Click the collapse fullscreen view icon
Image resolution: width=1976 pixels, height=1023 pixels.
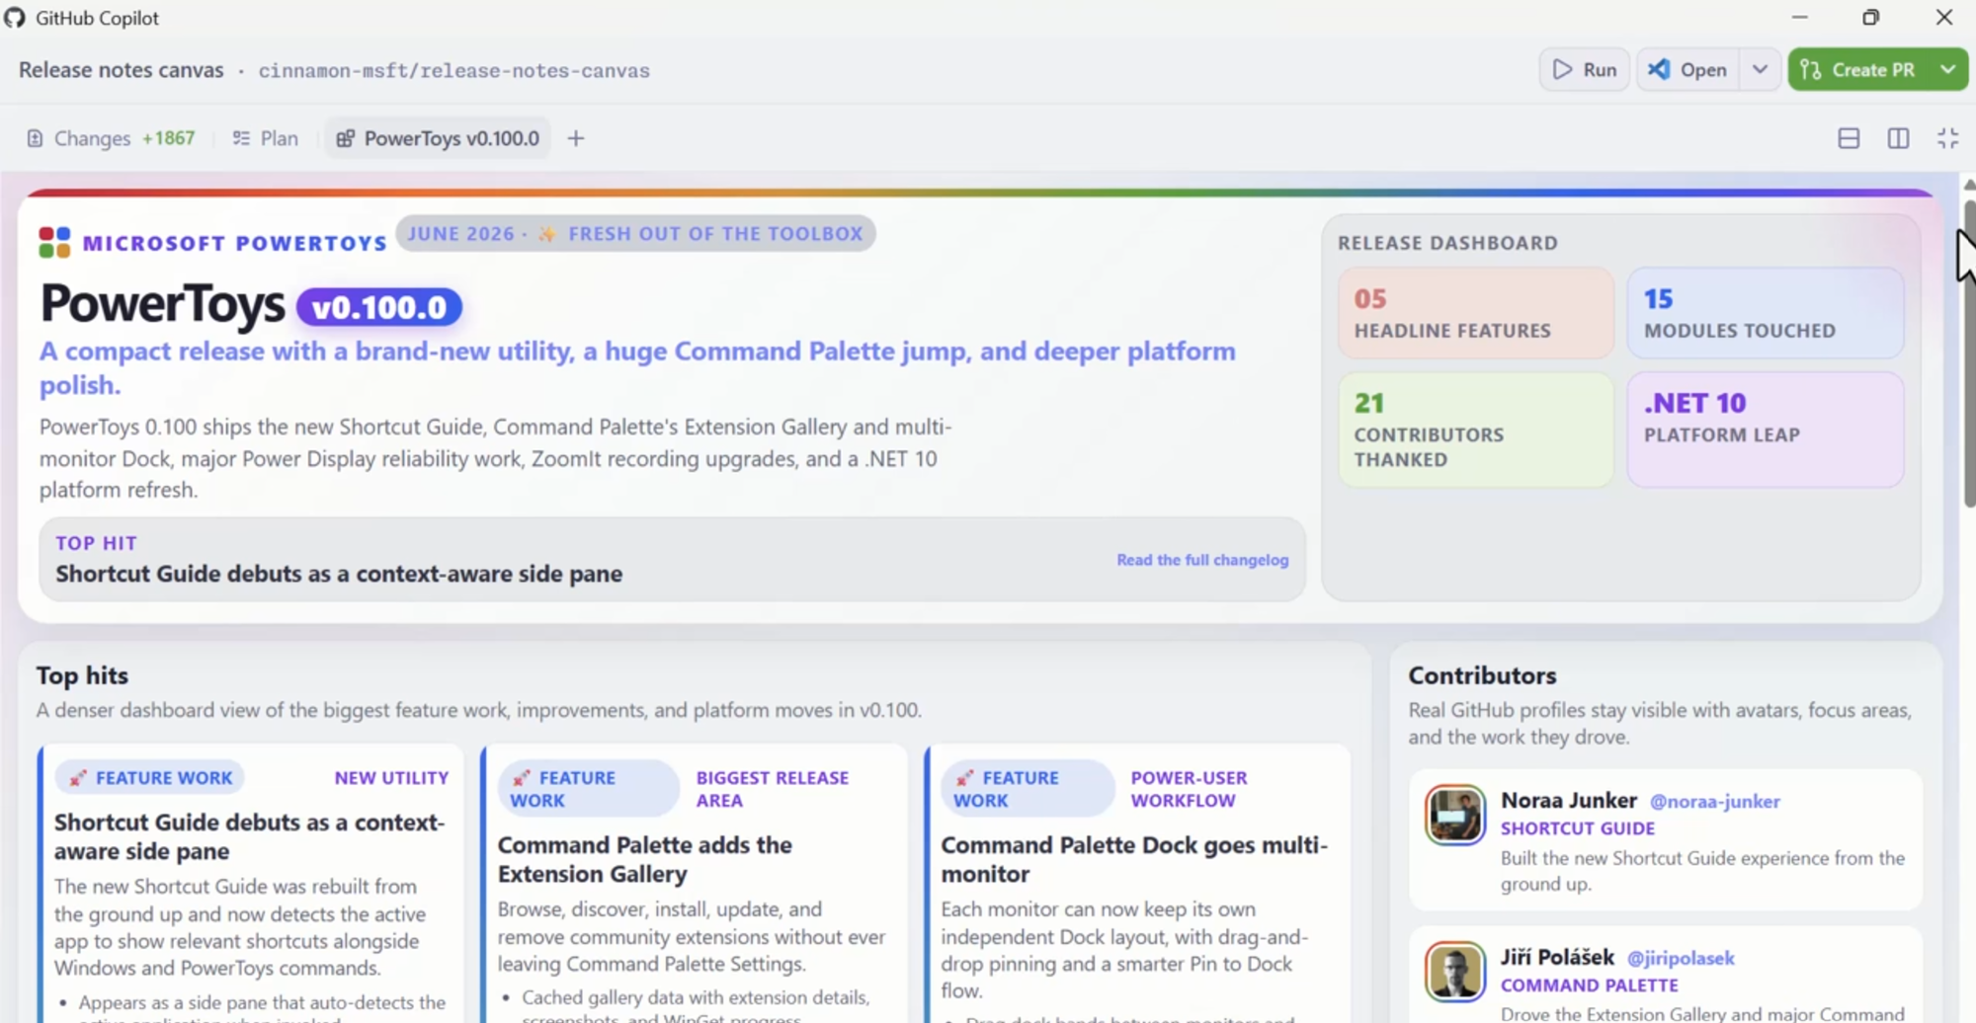click(1947, 138)
